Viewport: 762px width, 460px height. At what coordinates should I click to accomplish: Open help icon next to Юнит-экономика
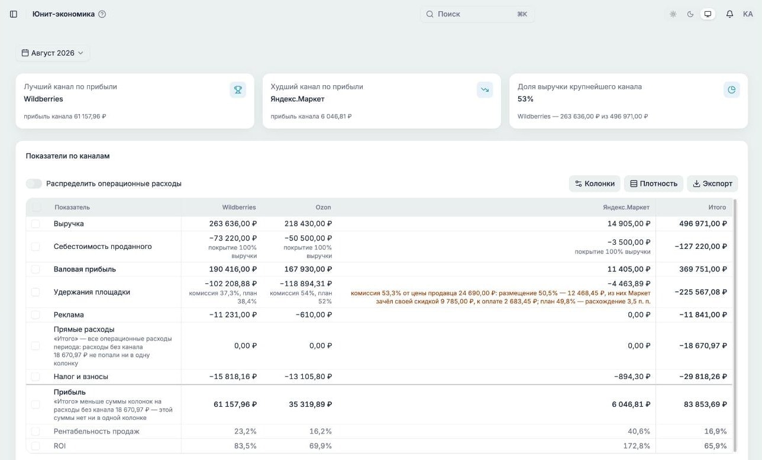102,14
